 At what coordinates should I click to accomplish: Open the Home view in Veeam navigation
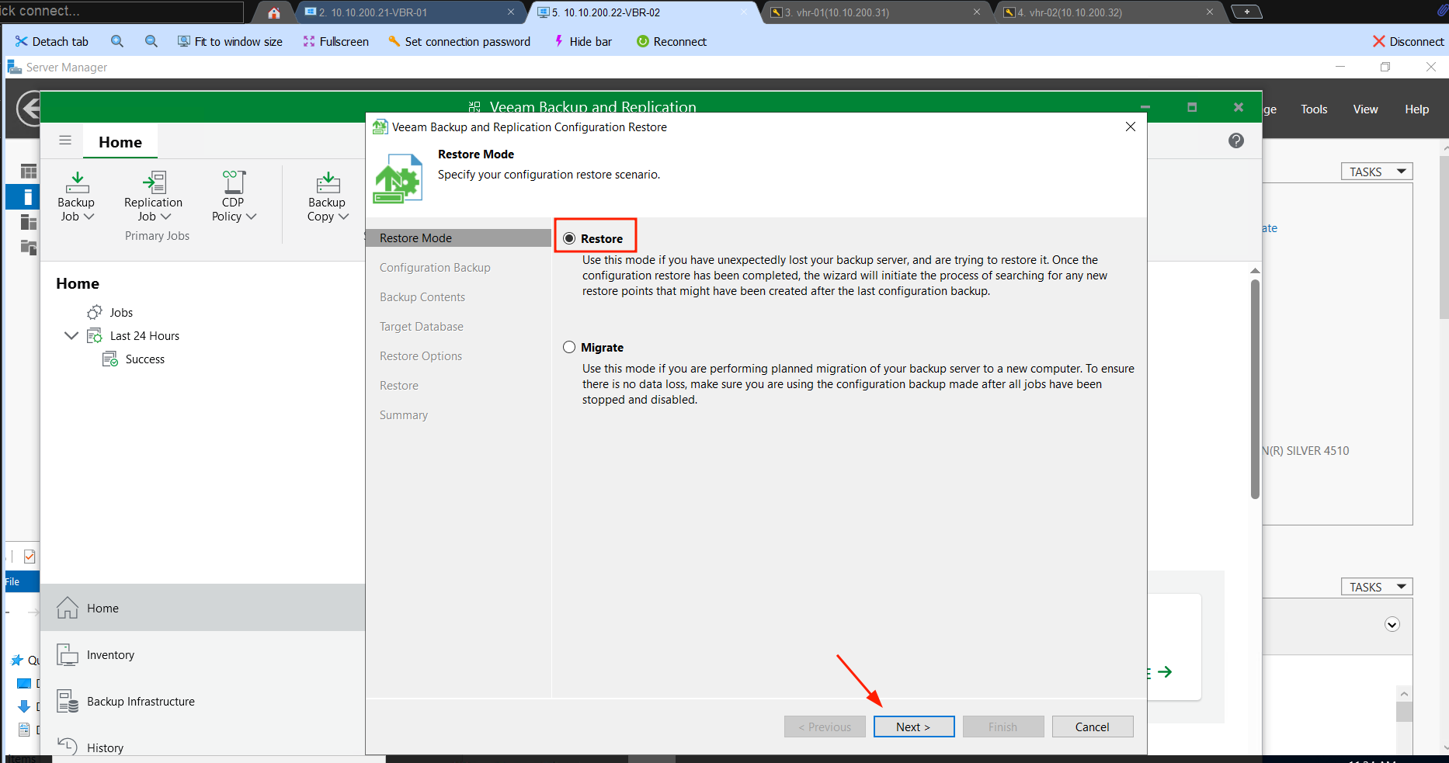203,608
